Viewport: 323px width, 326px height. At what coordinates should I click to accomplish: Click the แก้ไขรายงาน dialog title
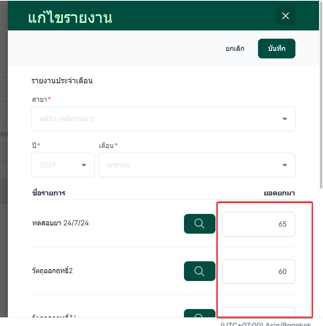point(70,17)
